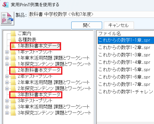The width and height of the screenshot is (154, 124).
Task: Click the 製品 product name field
Action: point(91,14)
